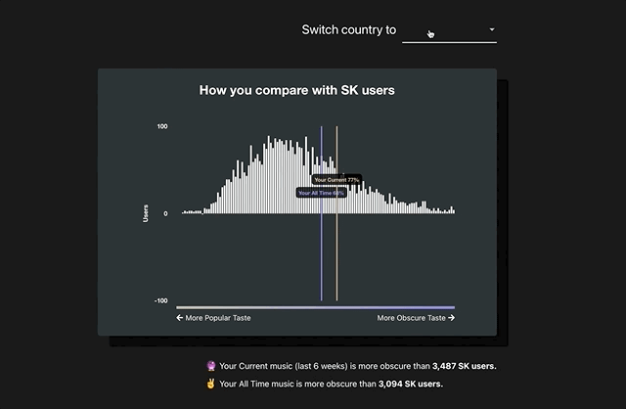Click the crystal ball emoji icon
626x409 pixels.
pos(210,366)
